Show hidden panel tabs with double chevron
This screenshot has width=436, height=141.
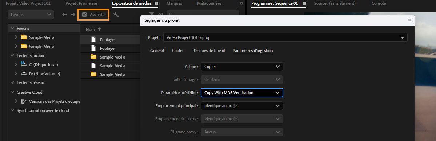[x=241, y=3]
